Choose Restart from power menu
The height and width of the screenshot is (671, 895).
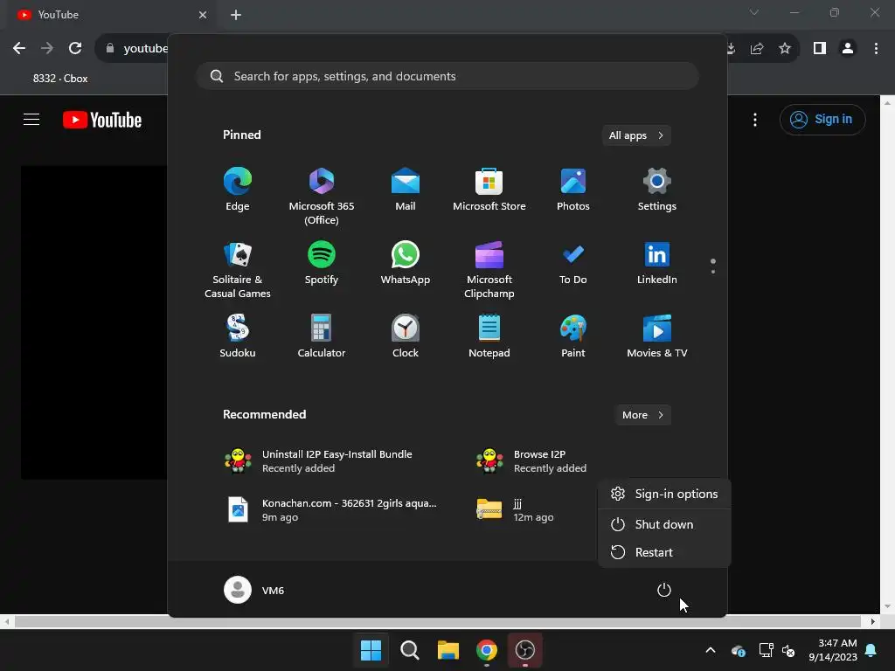point(664,552)
